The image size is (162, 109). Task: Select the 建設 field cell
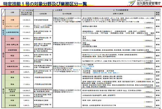click(12, 39)
